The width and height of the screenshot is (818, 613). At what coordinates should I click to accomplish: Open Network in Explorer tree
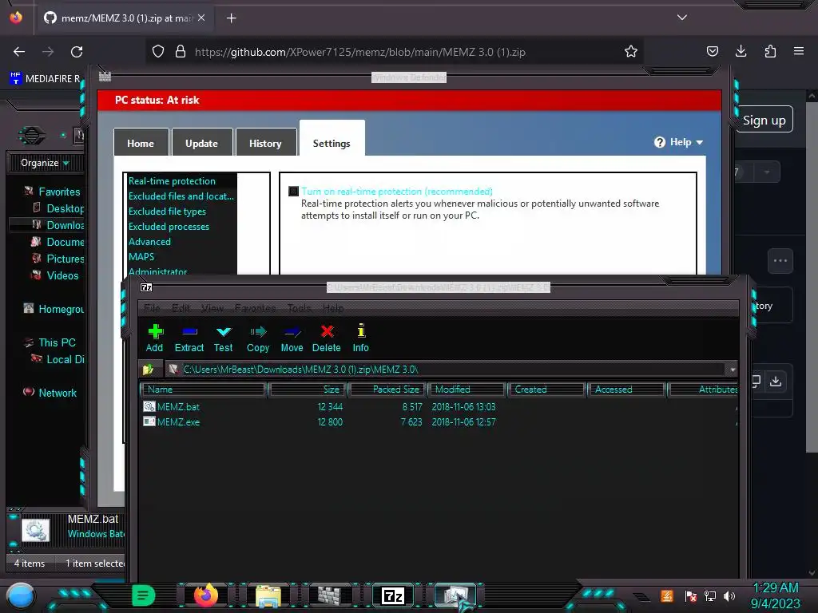pyautogui.click(x=58, y=393)
